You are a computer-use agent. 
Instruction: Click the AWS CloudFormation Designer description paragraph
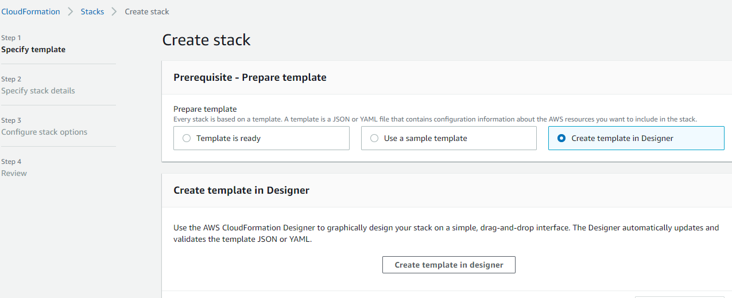click(x=446, y=234)
